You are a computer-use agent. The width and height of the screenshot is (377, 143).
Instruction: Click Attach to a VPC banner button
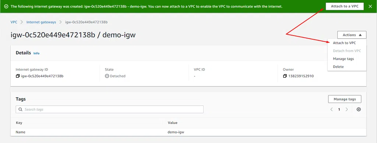345,6
